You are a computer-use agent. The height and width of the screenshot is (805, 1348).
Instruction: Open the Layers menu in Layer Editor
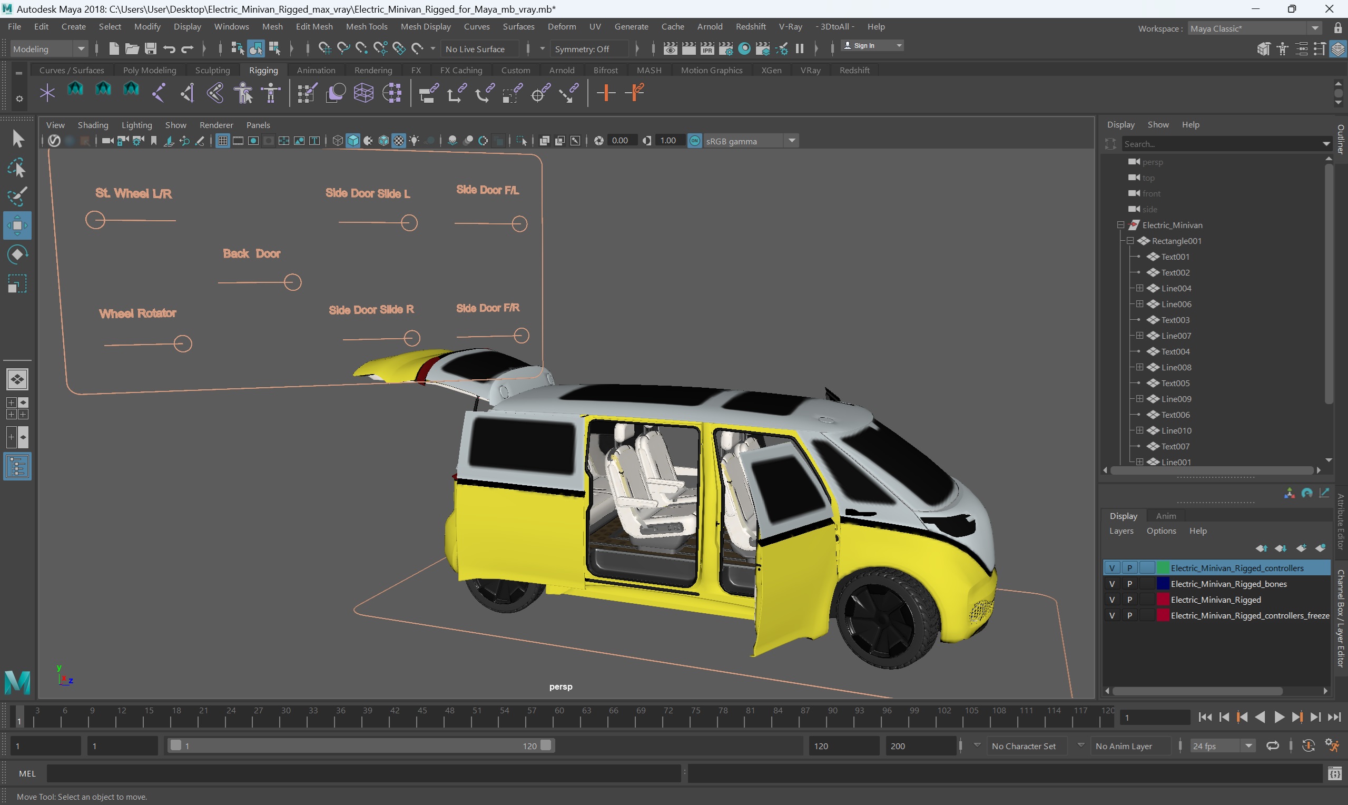pos(1121,531)
